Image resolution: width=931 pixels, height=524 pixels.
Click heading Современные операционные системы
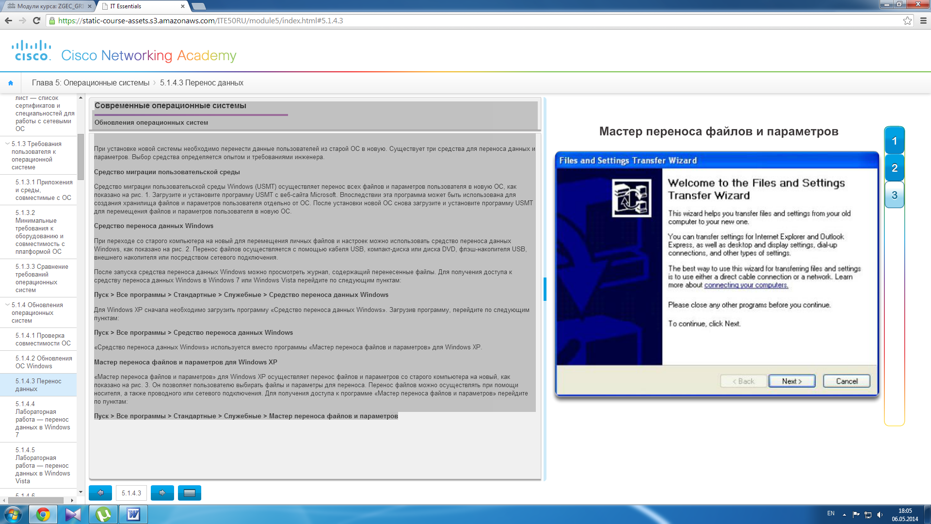click(x=170, y=105)
